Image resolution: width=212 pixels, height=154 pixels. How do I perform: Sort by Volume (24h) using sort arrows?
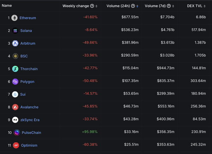pos(137,6)
